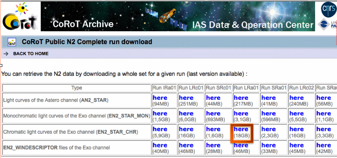Download EN2_STAR_MON for Run SRc01 (693MB)
Screen dimensions: 337x158
click(213, 113)
